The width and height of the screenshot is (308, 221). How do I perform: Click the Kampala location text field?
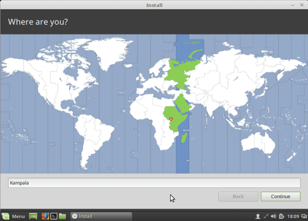click(154, 183)
